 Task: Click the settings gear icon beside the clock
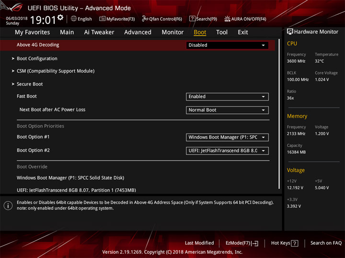[60, 17]
